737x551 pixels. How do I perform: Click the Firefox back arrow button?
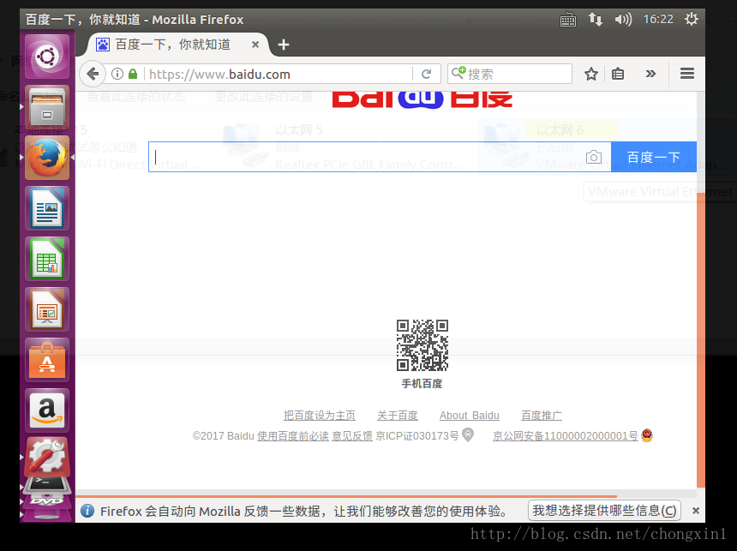pos(93,74)
